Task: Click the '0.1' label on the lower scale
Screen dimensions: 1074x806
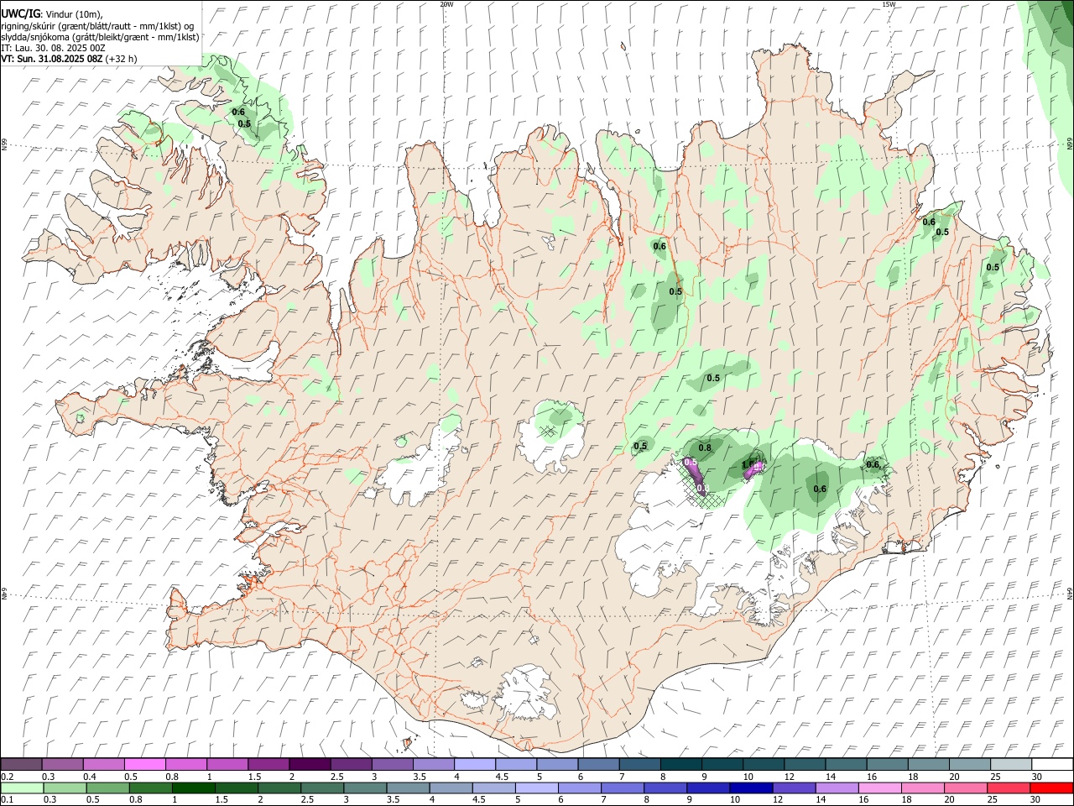Action: coord(7,799)
